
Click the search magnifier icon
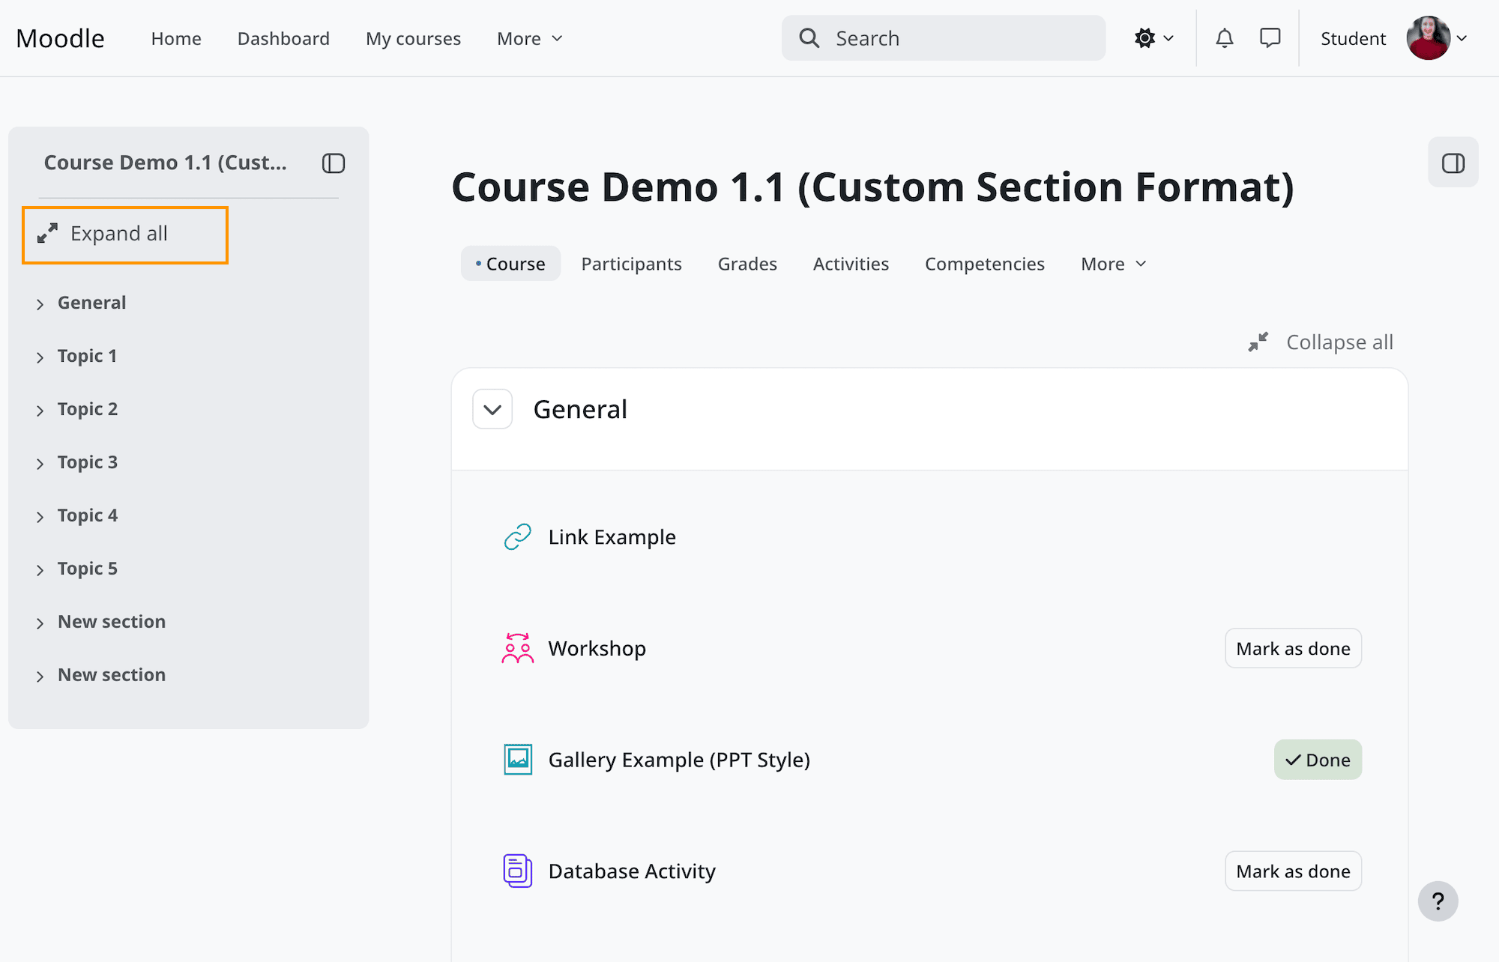[x=809, y=38]
